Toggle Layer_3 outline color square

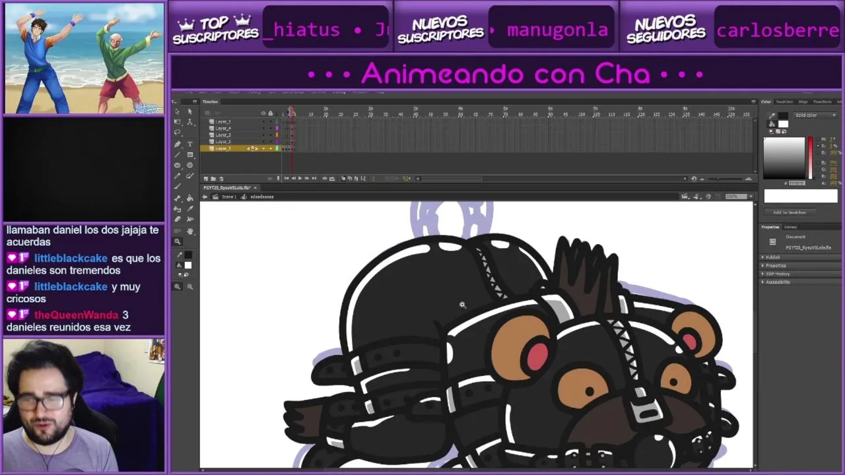277,135
